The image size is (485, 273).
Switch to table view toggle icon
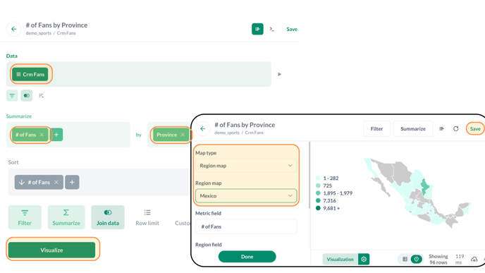pos(405,260)
